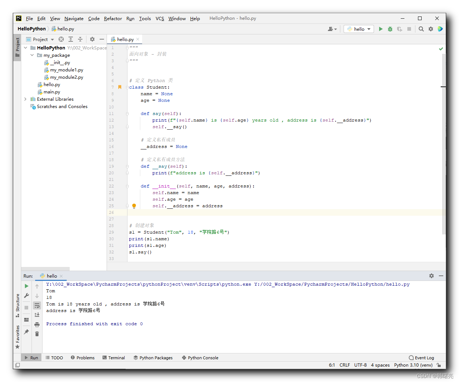Click the intention lightbulb on line 25
The height and width of the screenshot is (382, 459).
click(134, 206)
